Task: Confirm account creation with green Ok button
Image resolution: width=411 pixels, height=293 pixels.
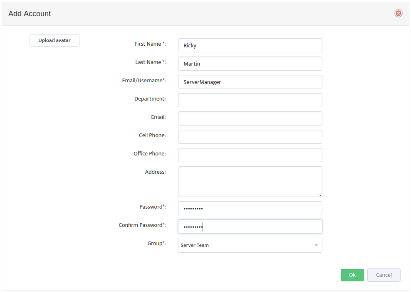Action: pos(352,275)
